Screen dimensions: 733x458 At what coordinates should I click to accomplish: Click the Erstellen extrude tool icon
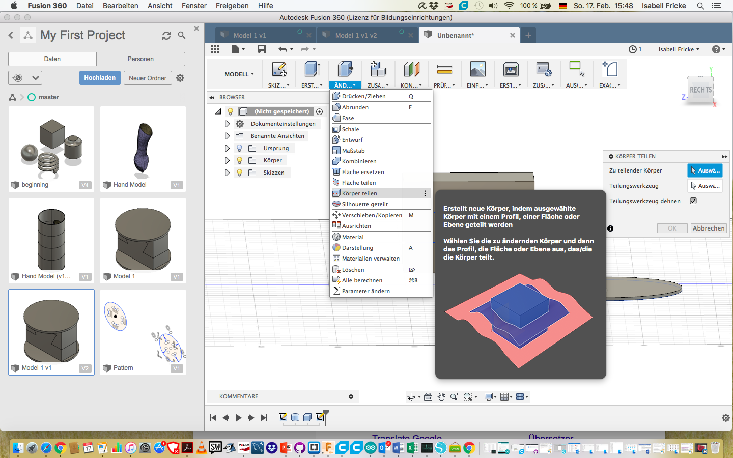click(x=312, y=69)
